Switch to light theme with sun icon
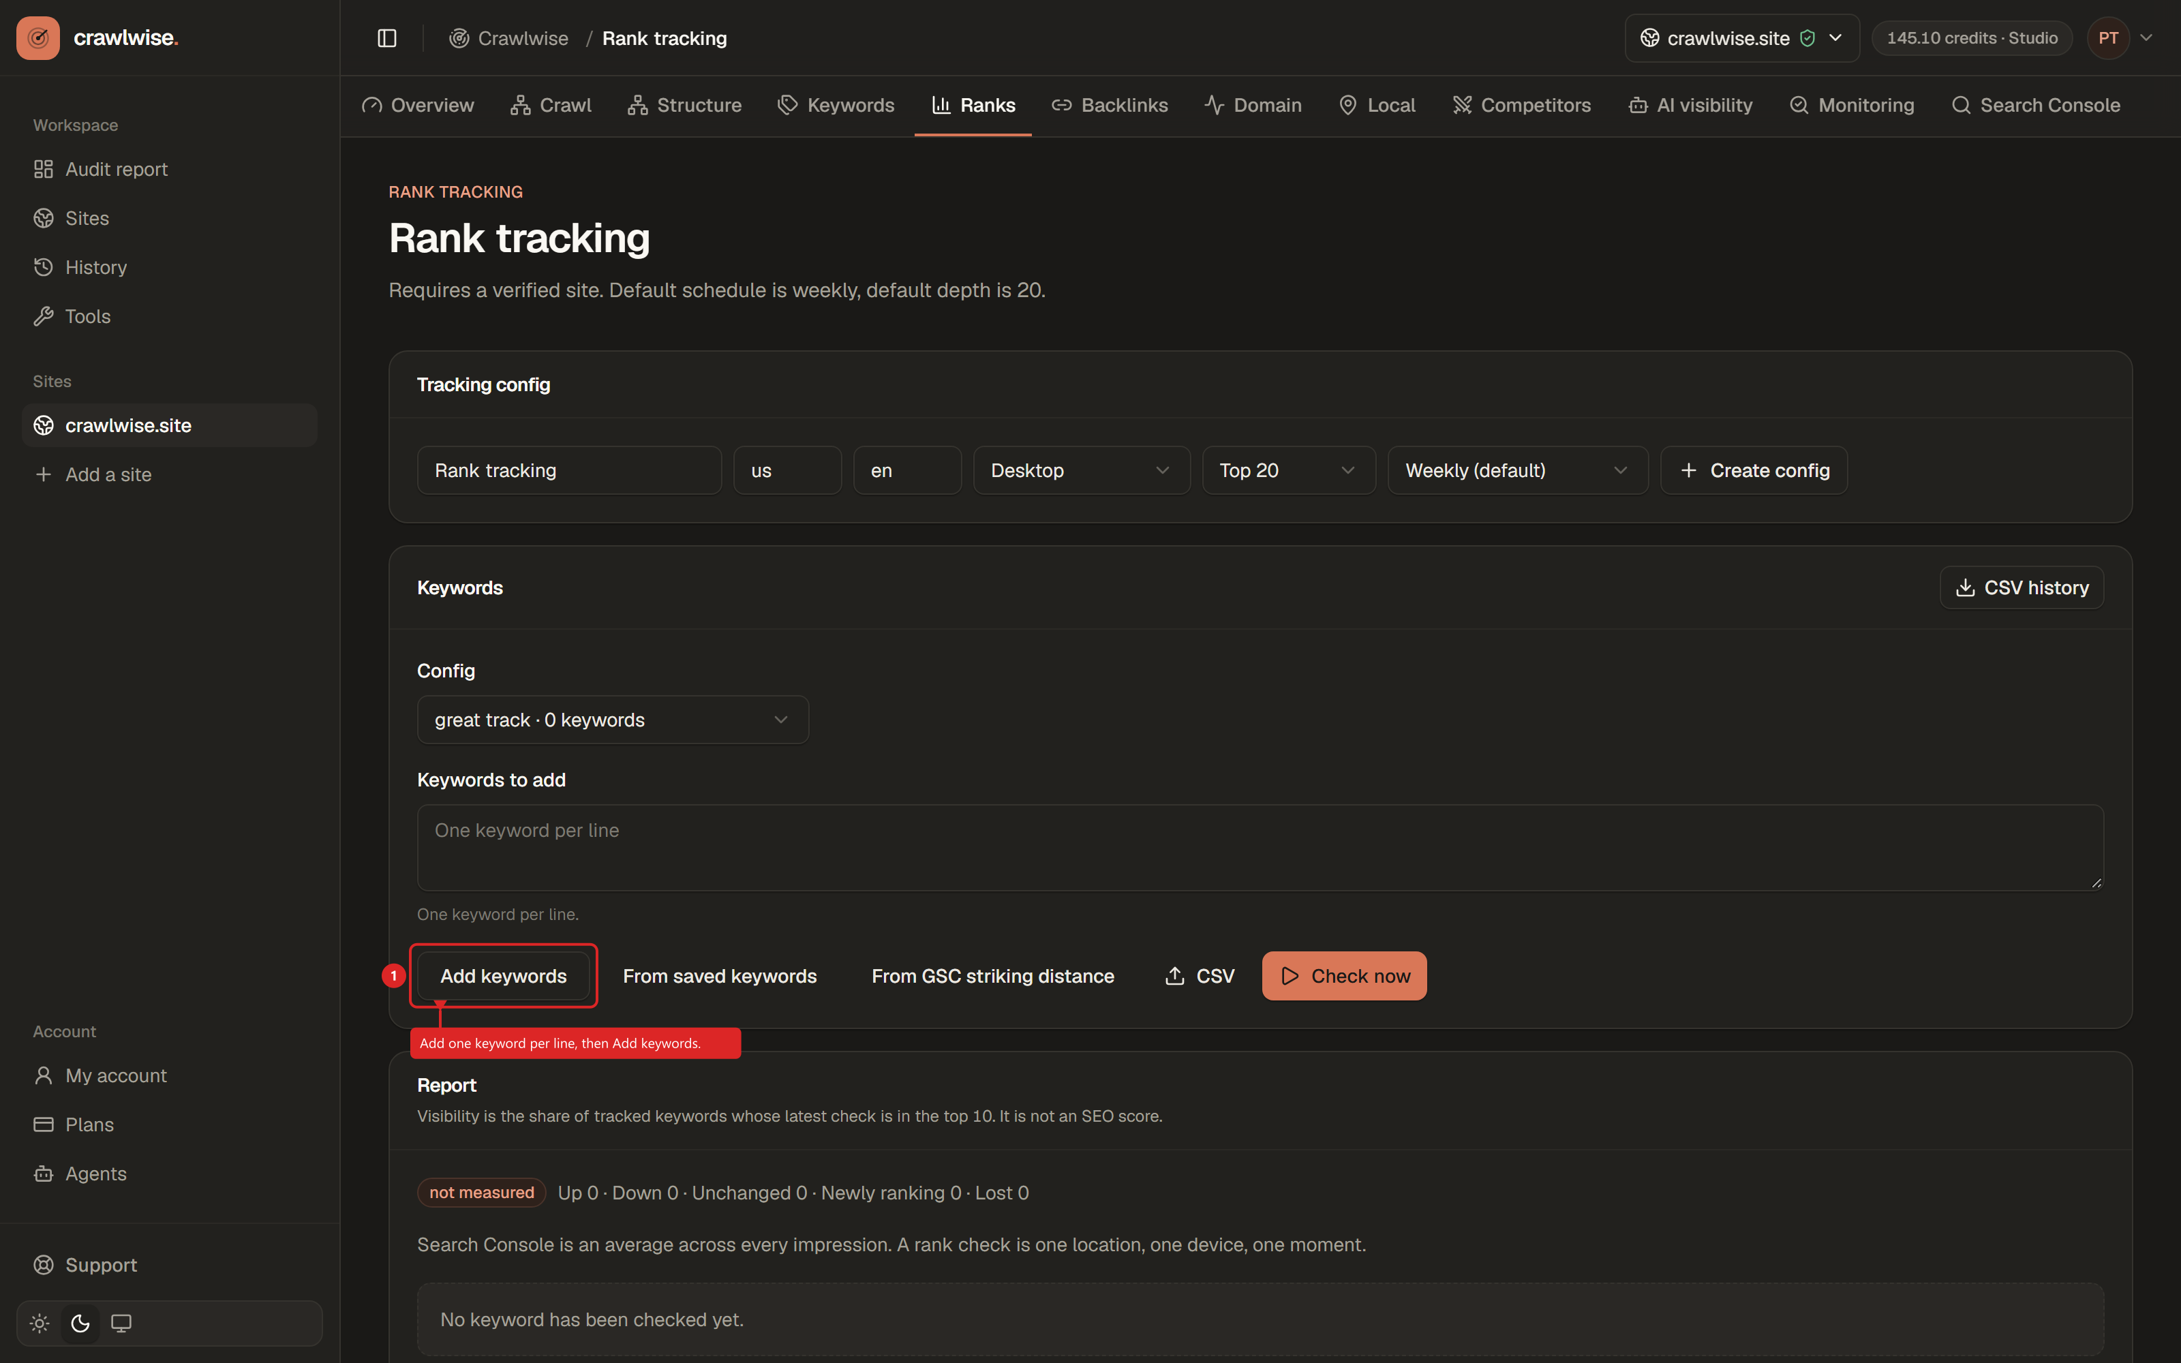The width and height of the screenshot is (2181, 1363). 40,1323
